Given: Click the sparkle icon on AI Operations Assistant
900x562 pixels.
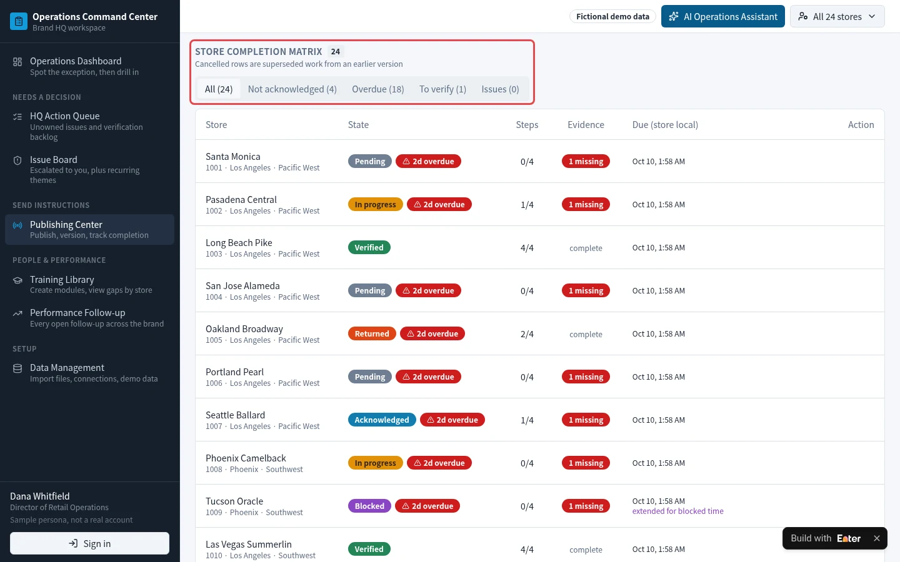Looking at the screenshot, I should click(674, 17).
